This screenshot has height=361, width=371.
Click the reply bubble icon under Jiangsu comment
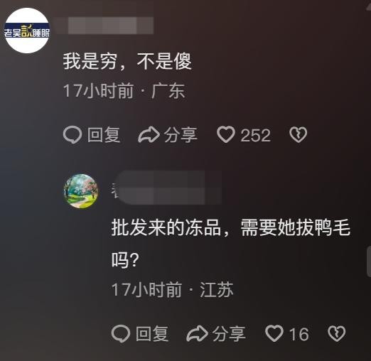pos(121,333)
